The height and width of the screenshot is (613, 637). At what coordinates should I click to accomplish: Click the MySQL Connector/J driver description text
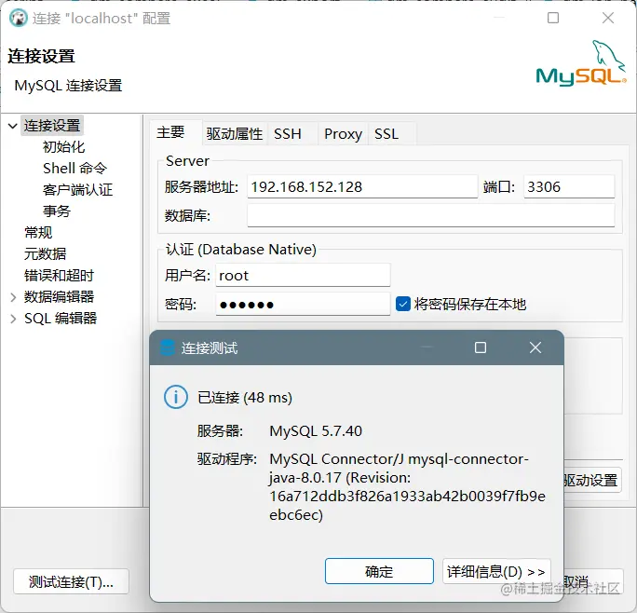[x=408, y=486]
